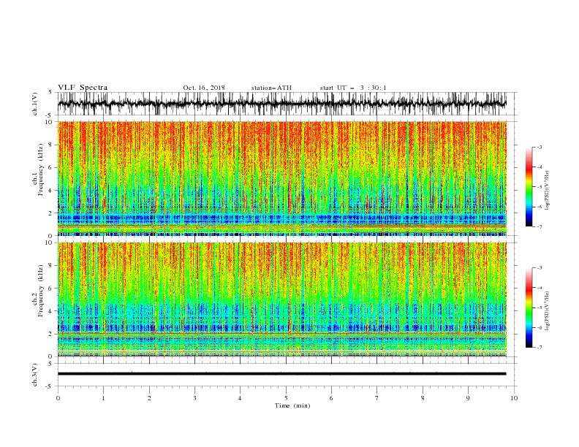This screenshot has width=579, height=447.
Task: Click the "-3" tick on ch.2 color bar
Action: click(x=540, y=268)
